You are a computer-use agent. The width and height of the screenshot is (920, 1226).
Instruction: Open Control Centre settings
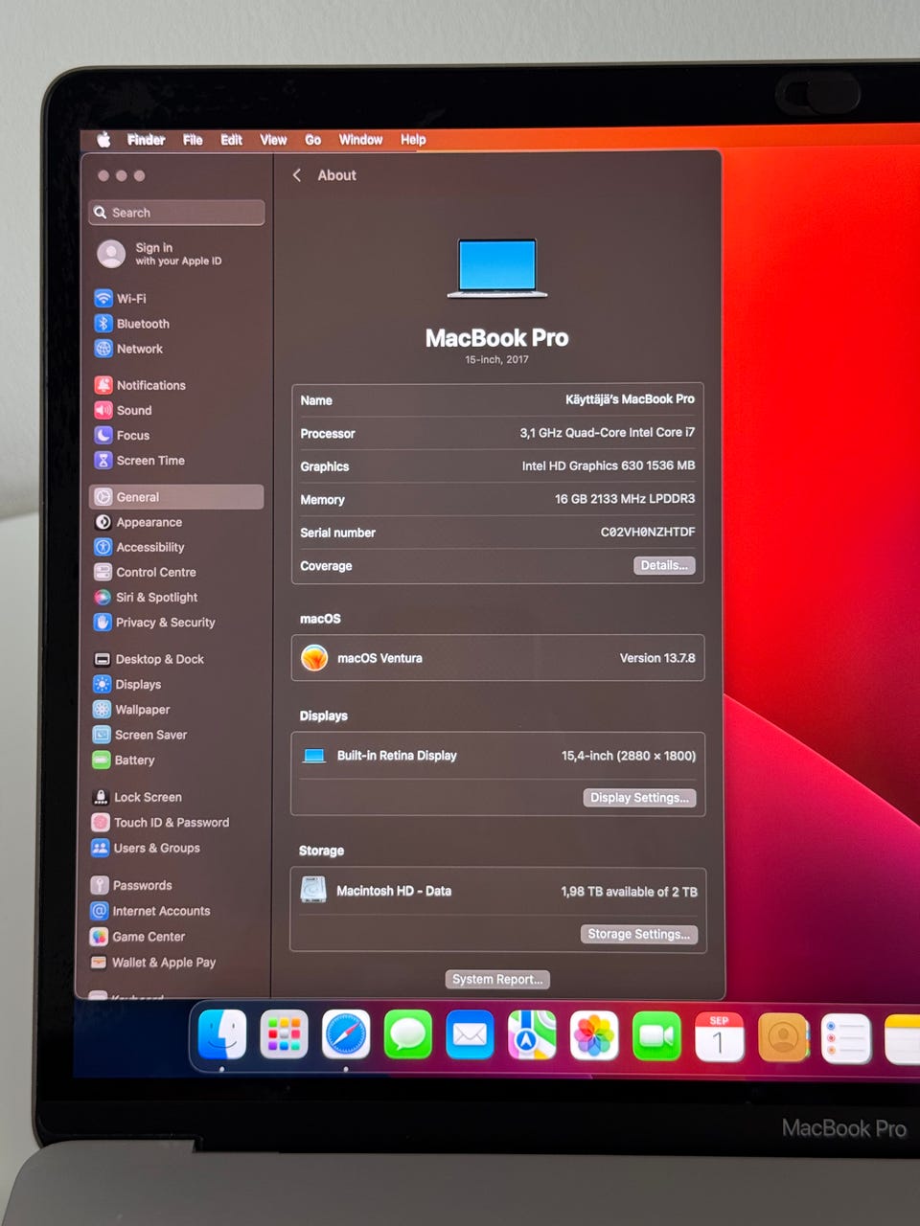pyautogui.click(x=146, y=572)
